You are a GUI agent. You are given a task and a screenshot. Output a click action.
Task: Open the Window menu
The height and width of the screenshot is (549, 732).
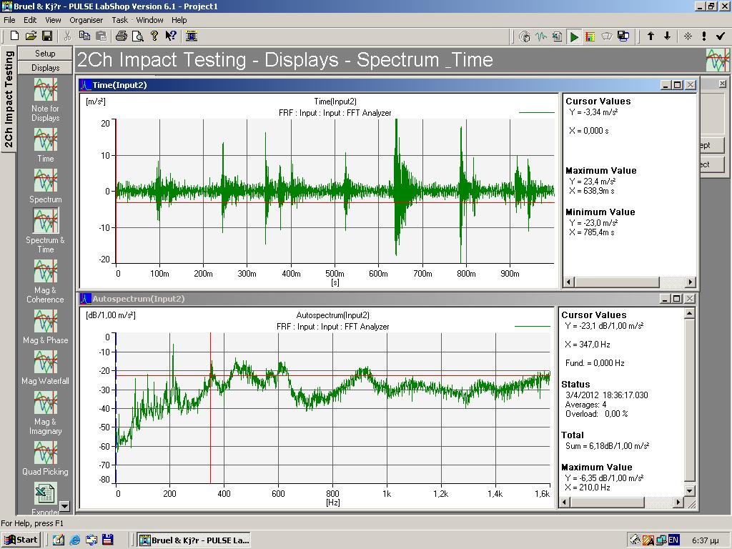[149, 20]
